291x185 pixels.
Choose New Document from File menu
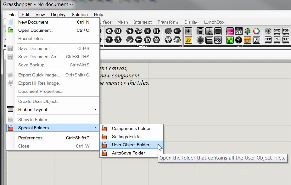point(53,22)
